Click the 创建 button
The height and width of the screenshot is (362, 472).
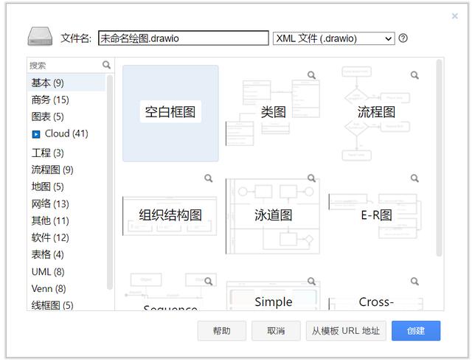click(x=415, y=331)
